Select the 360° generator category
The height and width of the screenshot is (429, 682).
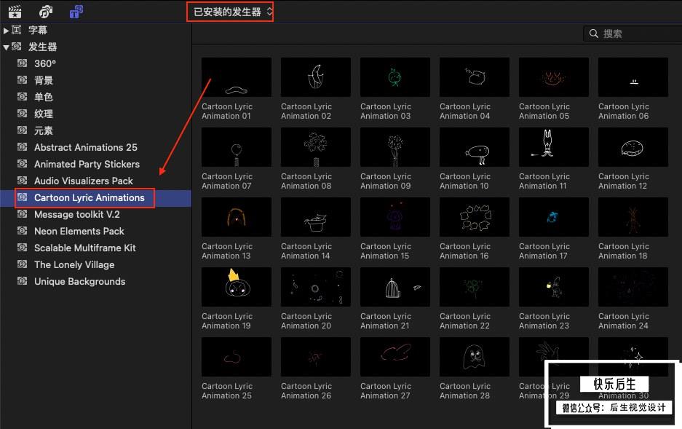(x=45, y=63)
